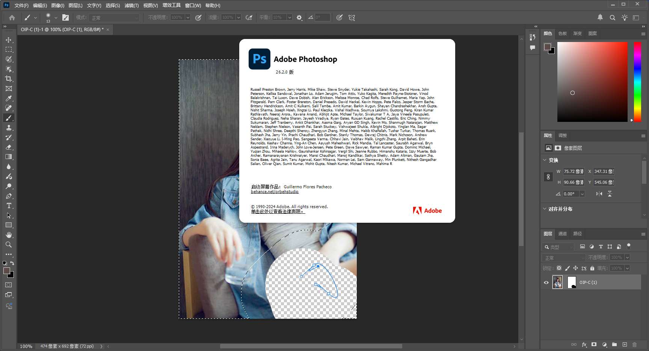Open notifications bell icon
649x351 pixels.
(600, 17)
